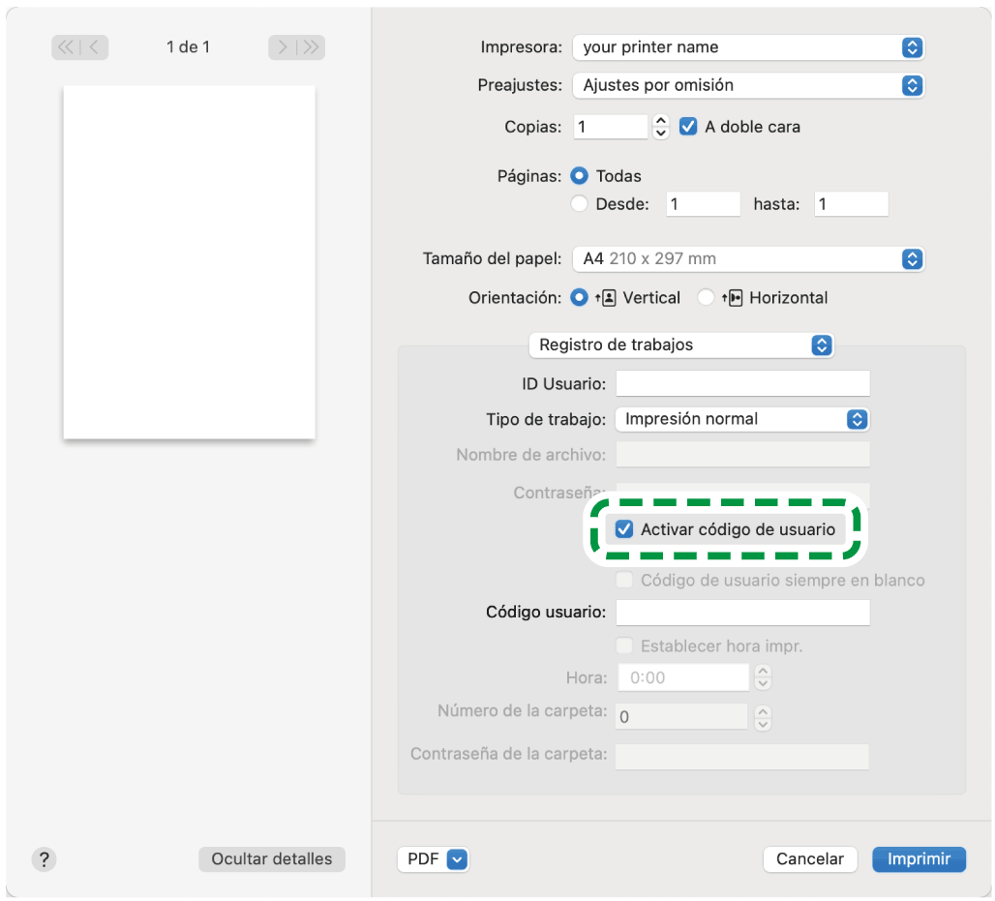Increase the Copias stepper value
The image size is (995, 901).
[661, 120]
